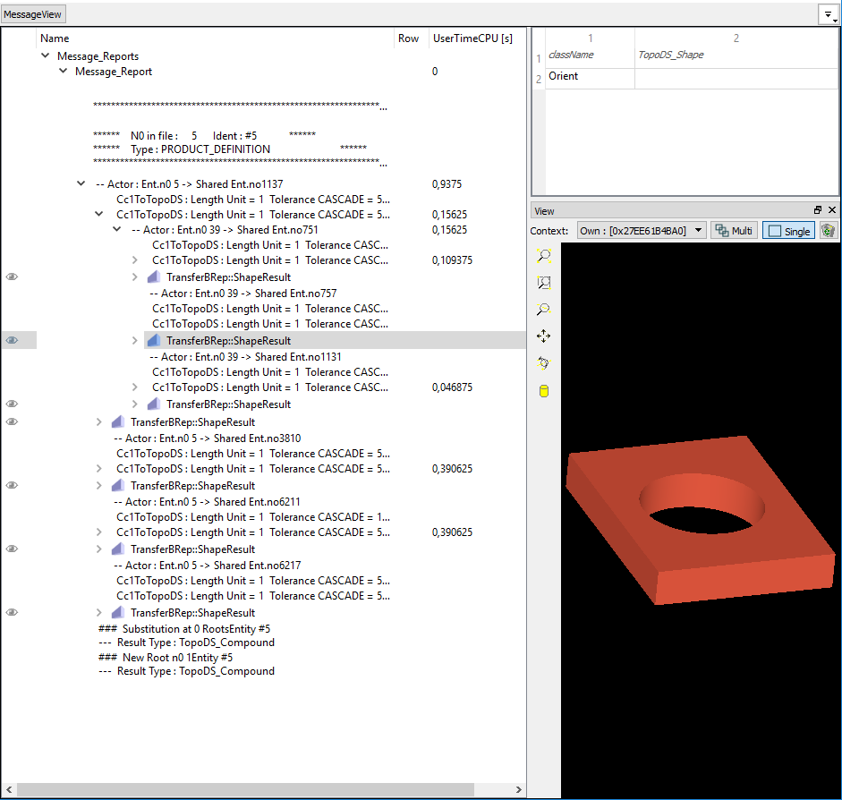Image resolution: width=842 pixels, height=800 pixels.
Task: Select the Pan view tool
Action: [543, 336]
